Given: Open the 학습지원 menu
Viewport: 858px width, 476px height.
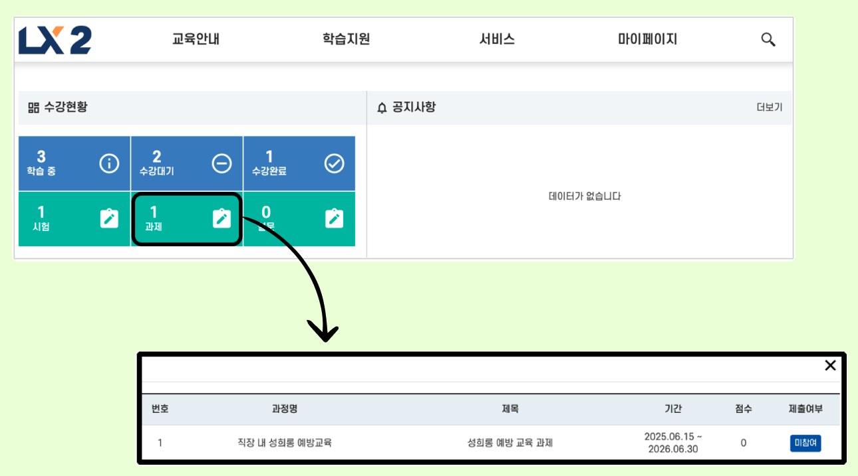Looking at the screenshot, I should [x=345, y=39].
